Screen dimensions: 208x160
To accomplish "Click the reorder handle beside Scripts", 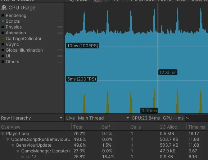I will (x=60, y=21).
